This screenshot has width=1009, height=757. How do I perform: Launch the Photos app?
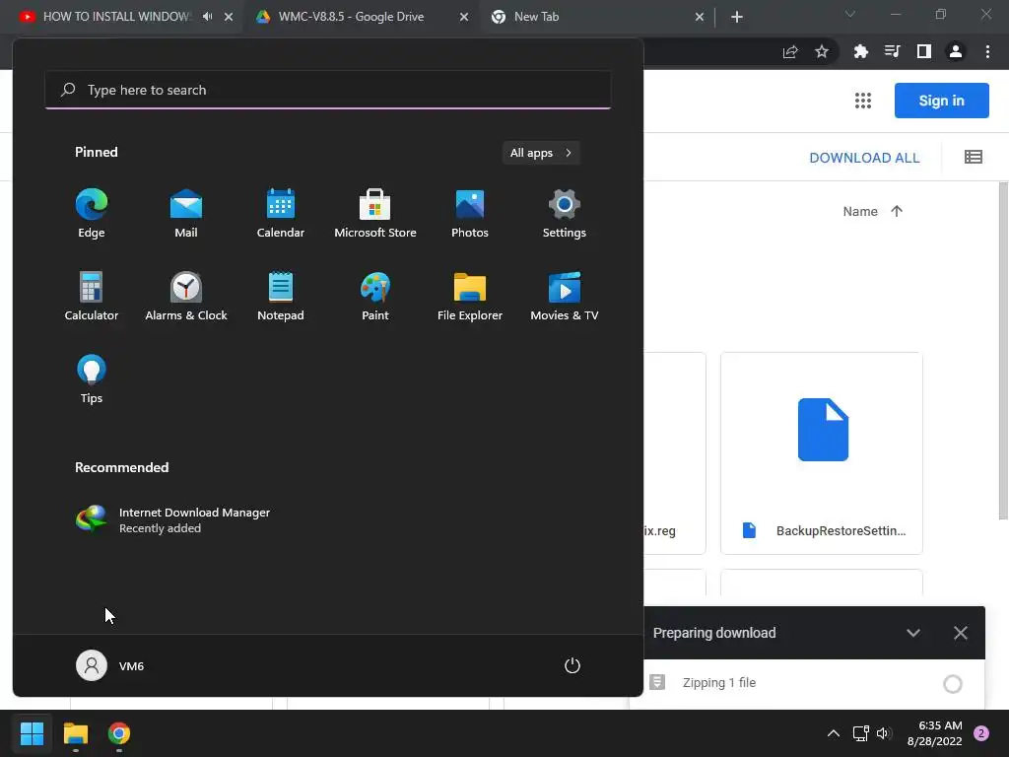click(x=470, y=214)
